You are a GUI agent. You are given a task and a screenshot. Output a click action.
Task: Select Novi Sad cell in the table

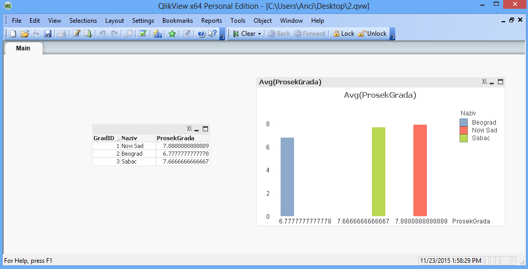pyautogui.click(x=138, y=146)
